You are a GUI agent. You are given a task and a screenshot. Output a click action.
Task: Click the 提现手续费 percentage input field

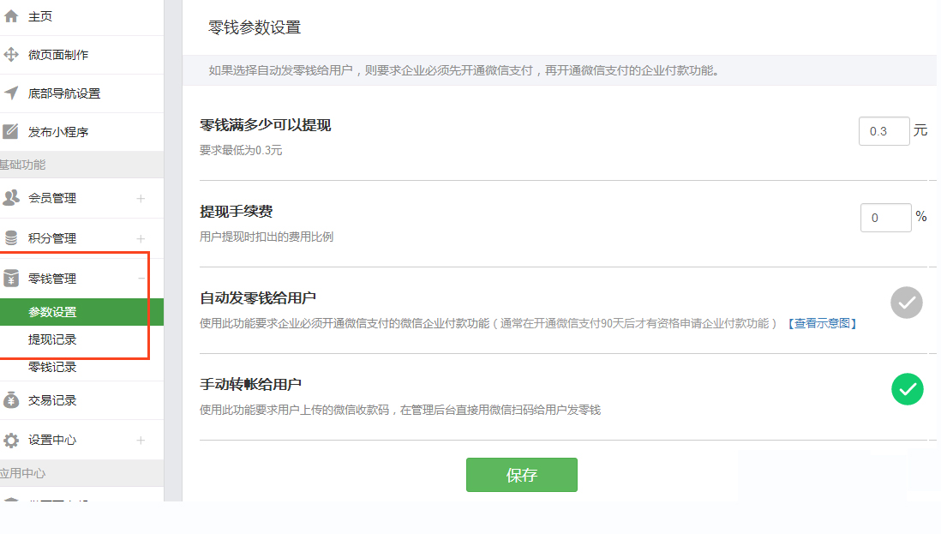[x=885, y=218]
